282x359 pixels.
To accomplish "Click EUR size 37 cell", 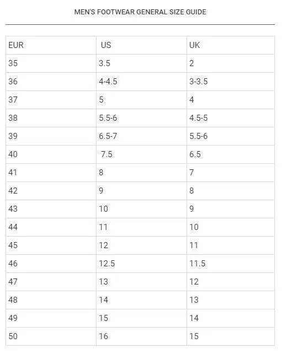I will click(x=51, y=100).
